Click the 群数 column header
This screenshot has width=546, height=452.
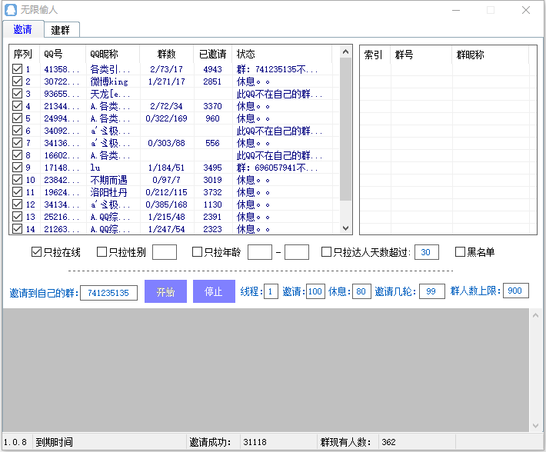pyautogui.click(x=166, y=54)
